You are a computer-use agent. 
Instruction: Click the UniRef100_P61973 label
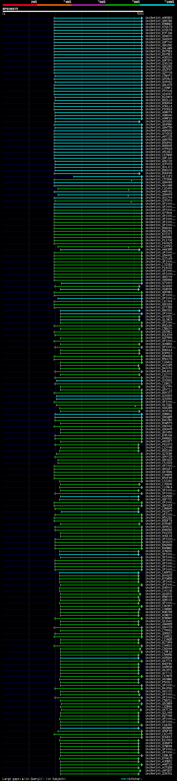(159, 445)
